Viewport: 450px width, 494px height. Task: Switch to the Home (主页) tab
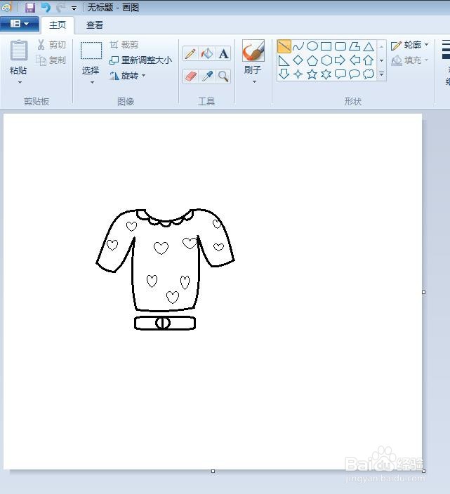coord(58,25)
